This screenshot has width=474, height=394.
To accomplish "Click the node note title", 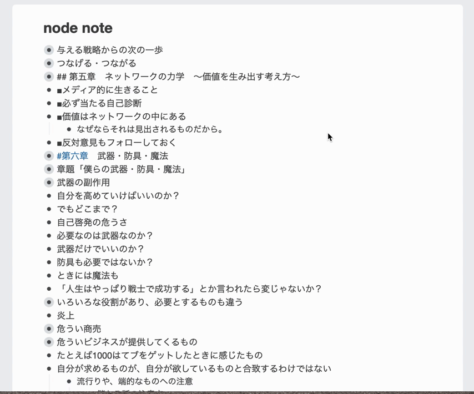I will click(x=78, y=28).
